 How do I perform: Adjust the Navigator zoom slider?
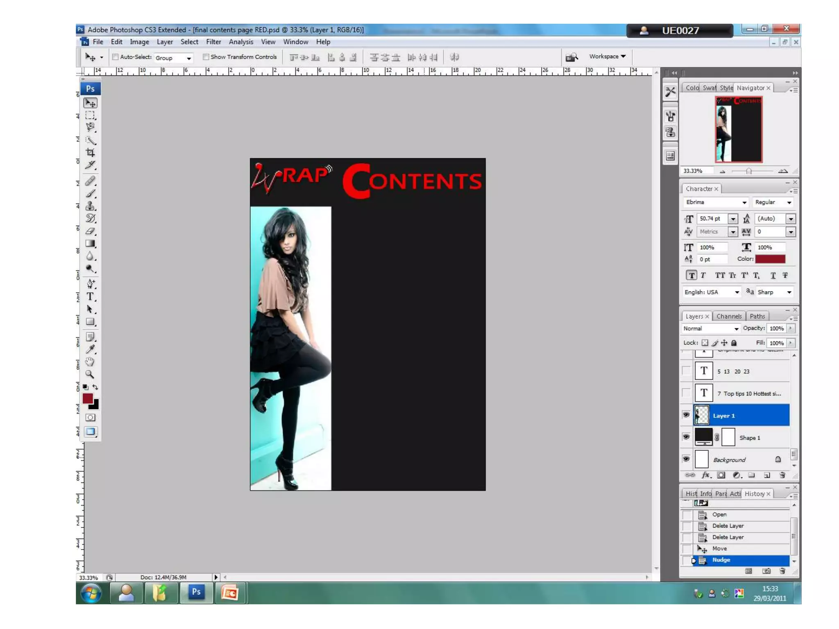748,171
